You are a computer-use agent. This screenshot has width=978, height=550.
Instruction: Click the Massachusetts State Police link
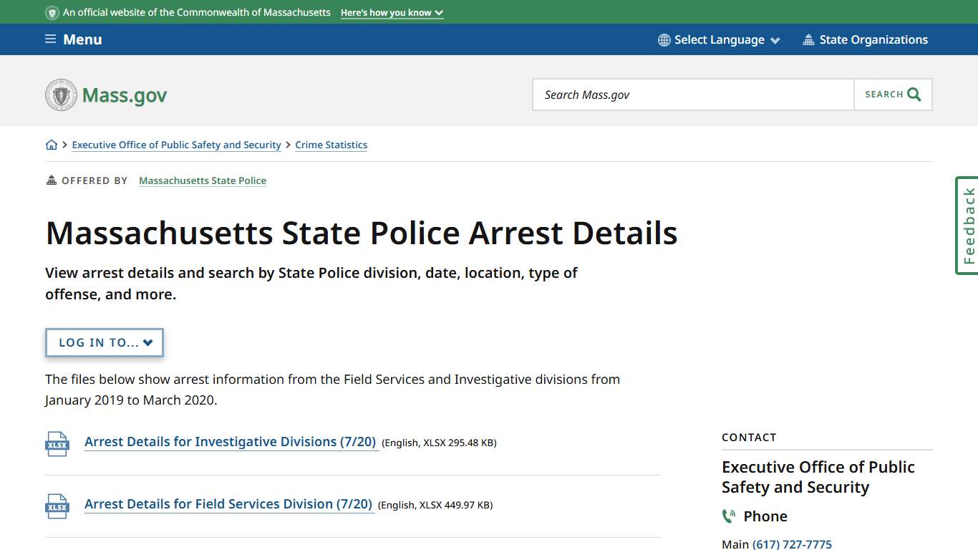[x=203, y=180]
